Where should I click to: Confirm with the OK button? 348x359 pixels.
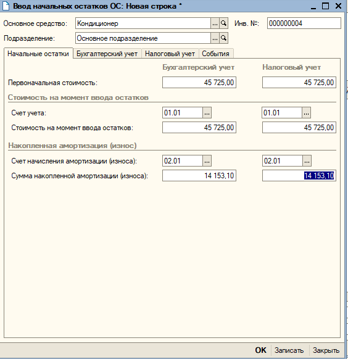pos(260,350)
